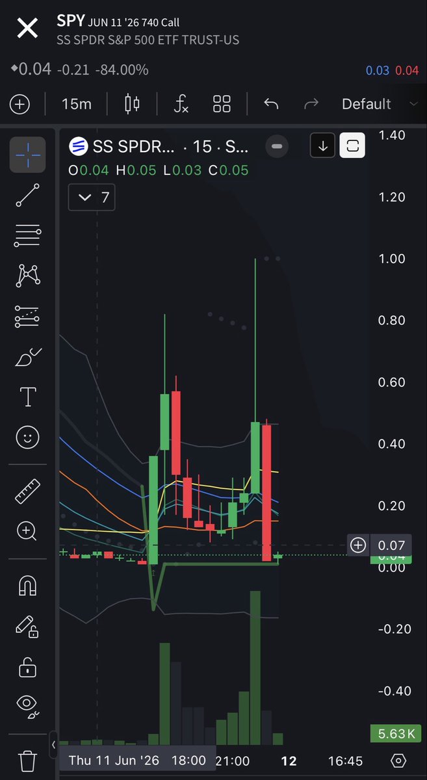
Task: Remove drawings with the trash icon
Action: [27, 761]
